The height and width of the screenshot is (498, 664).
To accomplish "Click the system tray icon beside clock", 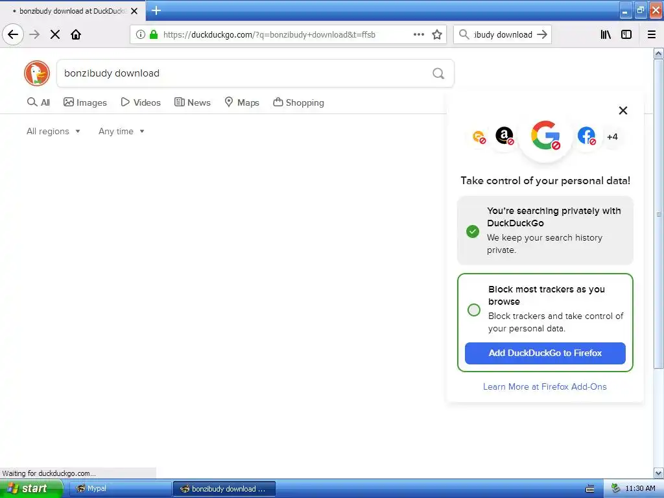I will (x=616, y=488).
